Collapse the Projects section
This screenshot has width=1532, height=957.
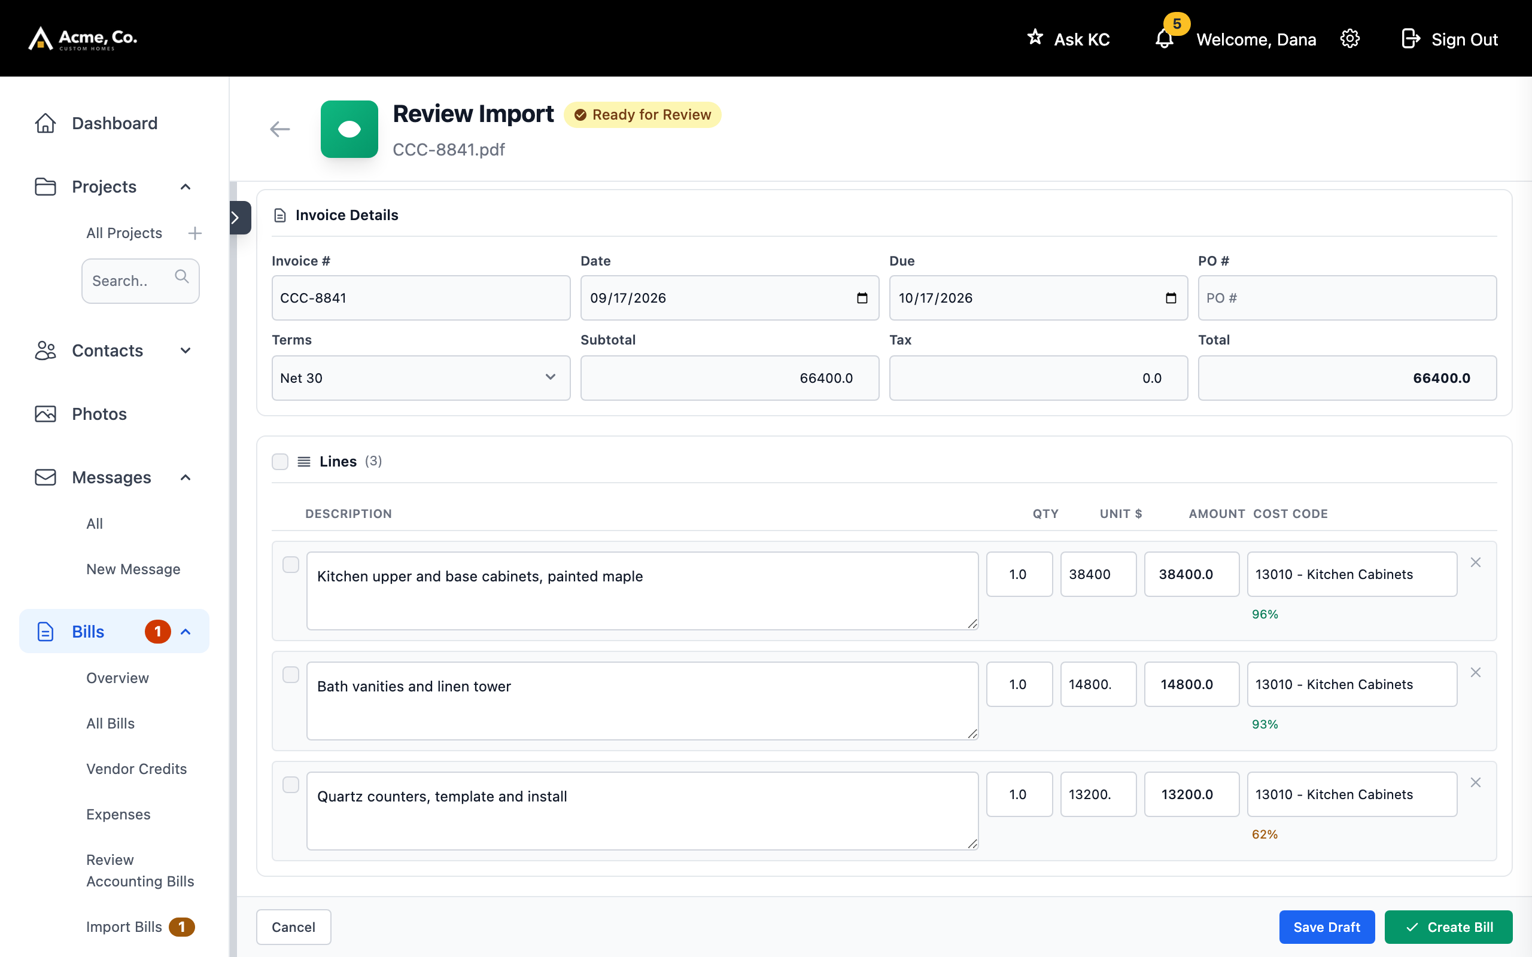point(186,187)
